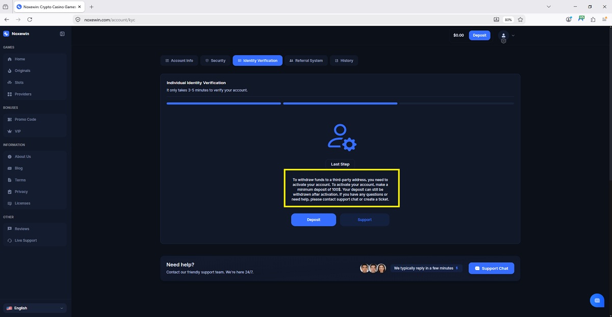The height and width of the screenshot is (317, 612).
Task: Open the blue chat bubble widget
Action: click(597, 300)
